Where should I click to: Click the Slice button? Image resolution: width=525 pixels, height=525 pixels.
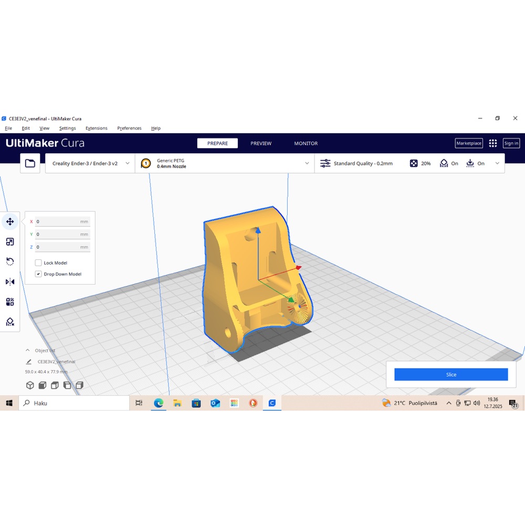coord(451,375)
